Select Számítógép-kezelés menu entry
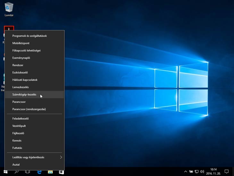This screenshot has width=234, height=176. (x=24, y=94)
